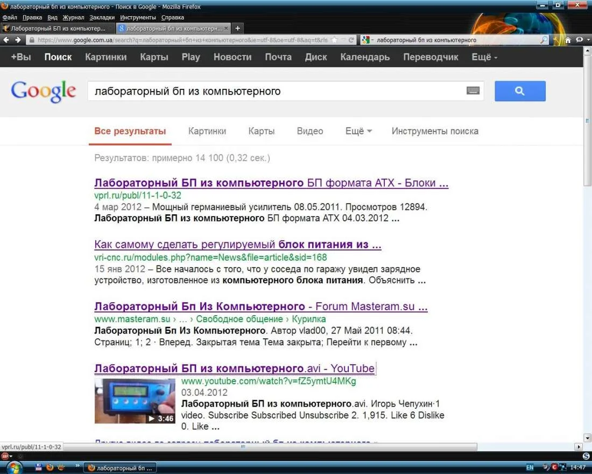Click vertical scrollbar down arrow
592x474 pixels.
coord(588,438)
